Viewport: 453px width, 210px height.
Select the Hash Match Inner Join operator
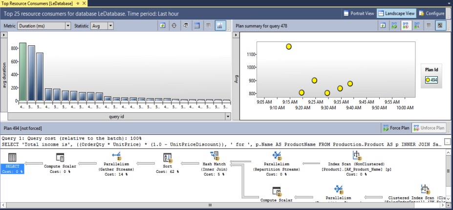coord(214,164)
